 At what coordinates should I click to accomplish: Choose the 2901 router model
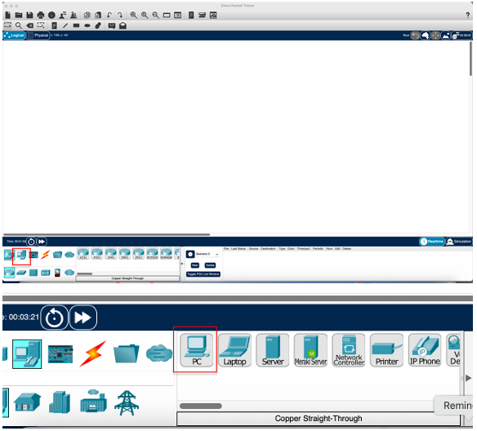(125, 254)
